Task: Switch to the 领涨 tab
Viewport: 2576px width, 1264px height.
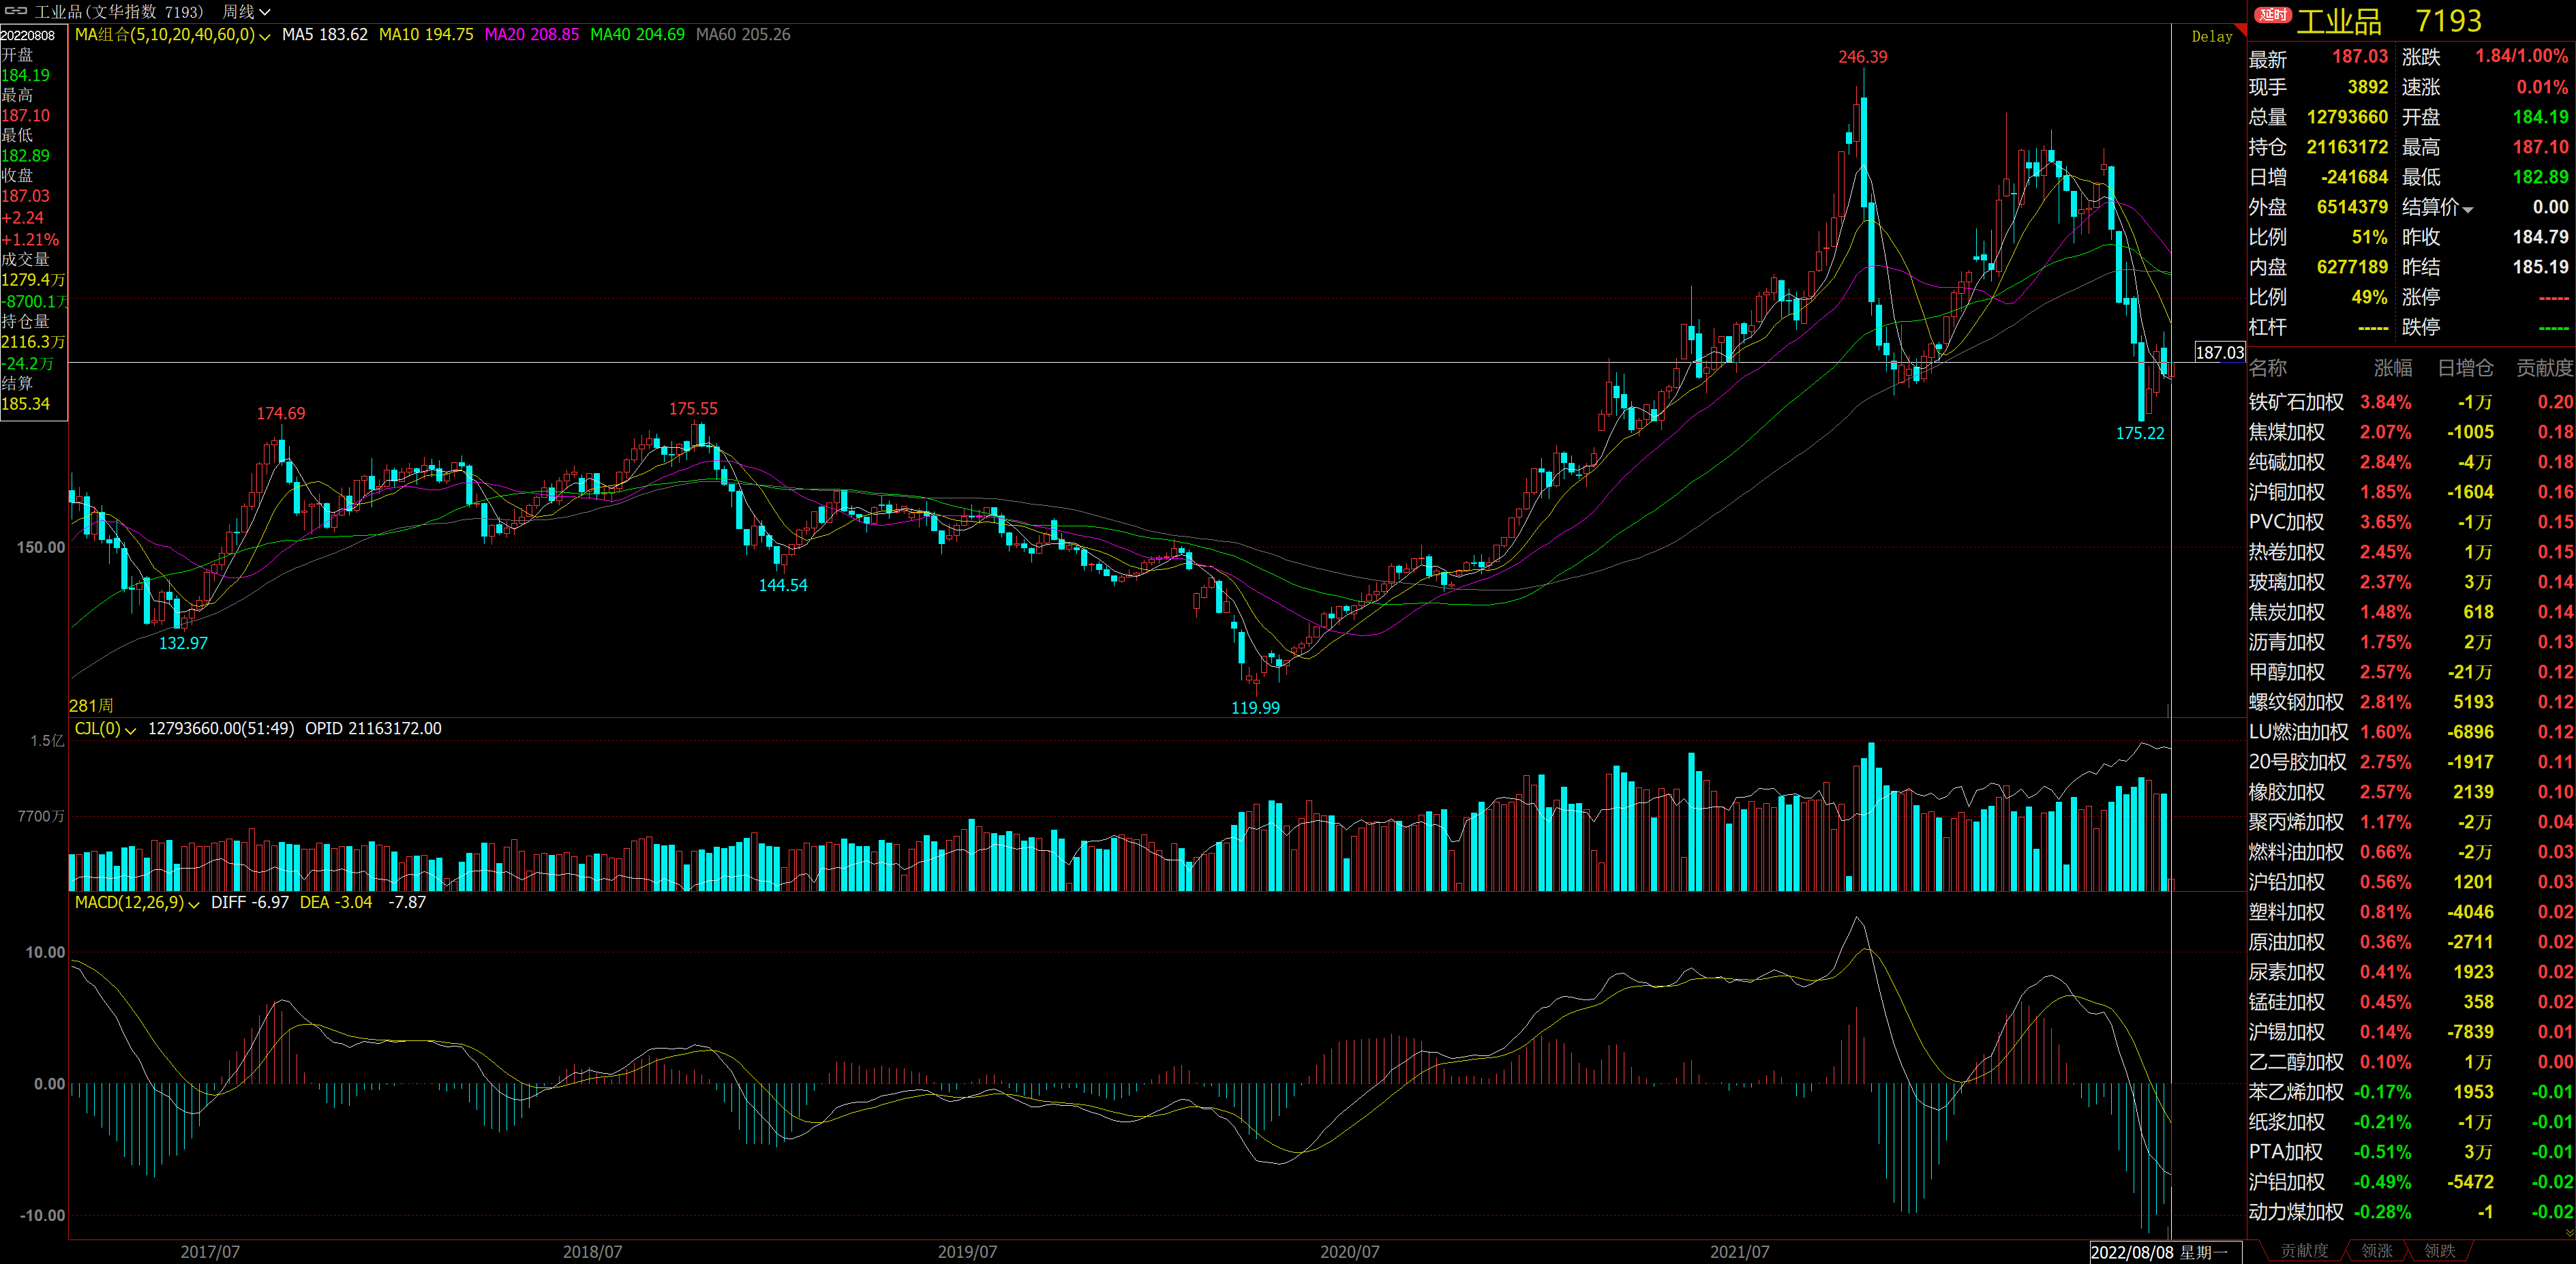Action: pos(2377,1251)
